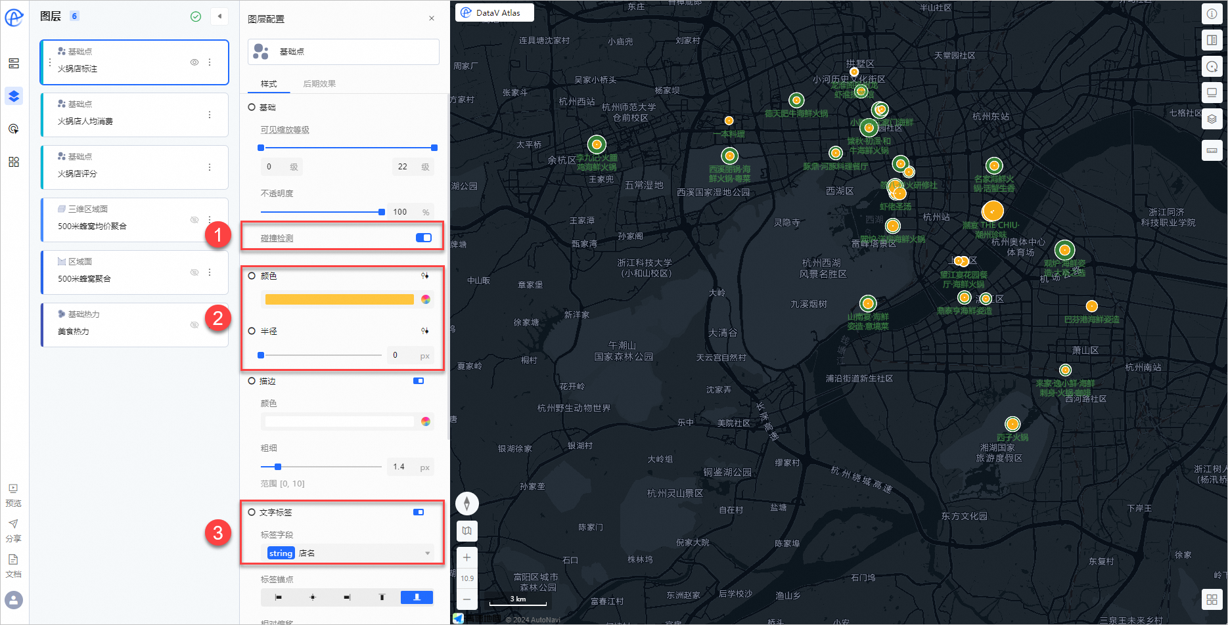Open more options for 火锅店人均消费 layer
Image resolution: width=1228 pixels, height=625 pixels.
click(x=210, y=115)
